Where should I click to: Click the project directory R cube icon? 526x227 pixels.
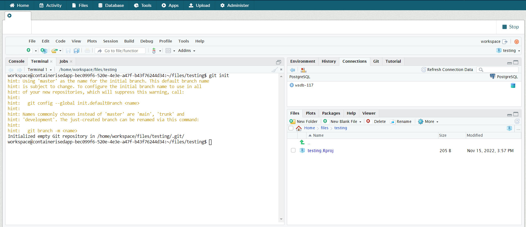509,128
